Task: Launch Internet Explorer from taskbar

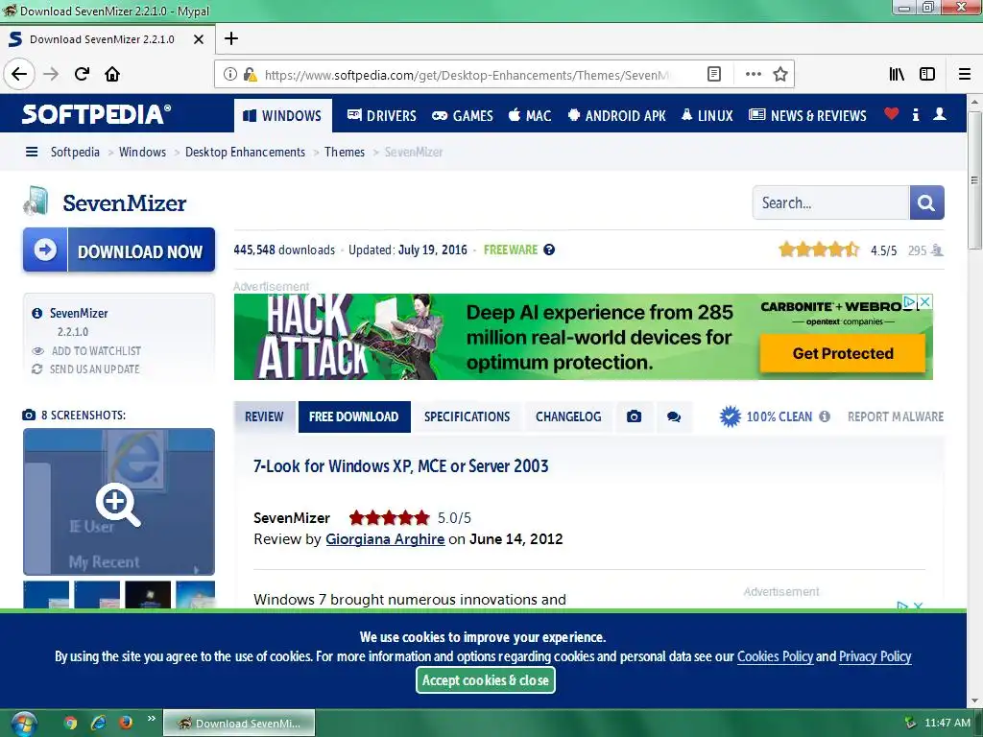Action: pos(99,724)
